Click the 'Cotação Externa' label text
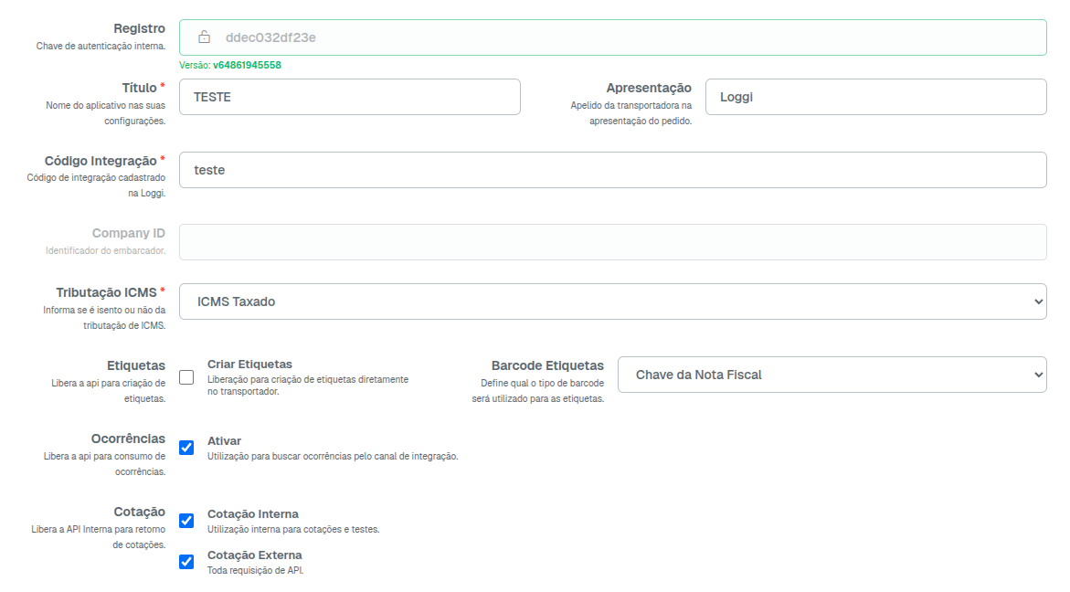This screenshot has width=1070, height=592. [254, 555]
